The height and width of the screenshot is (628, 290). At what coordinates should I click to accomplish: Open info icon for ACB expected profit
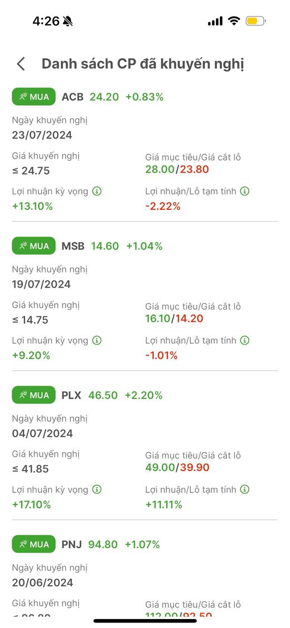[97, 191]
